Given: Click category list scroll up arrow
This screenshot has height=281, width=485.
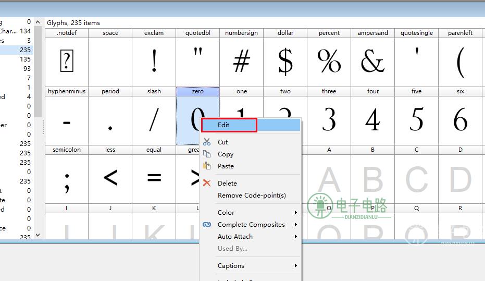Looking at the screenshot, I should 38,22.
